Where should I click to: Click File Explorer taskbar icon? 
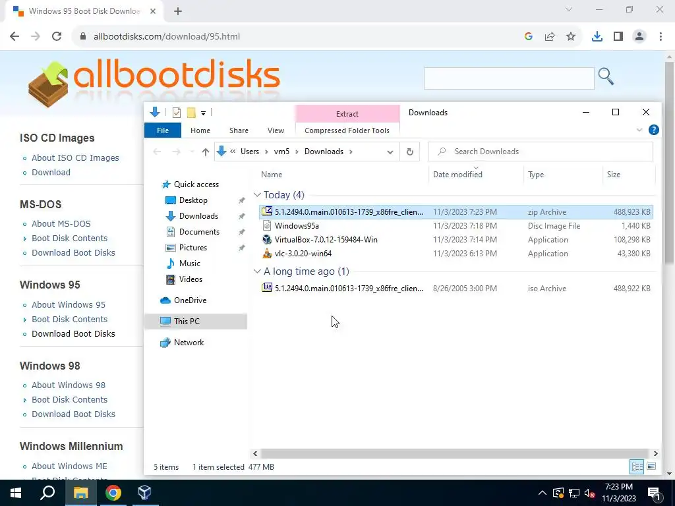80,493
